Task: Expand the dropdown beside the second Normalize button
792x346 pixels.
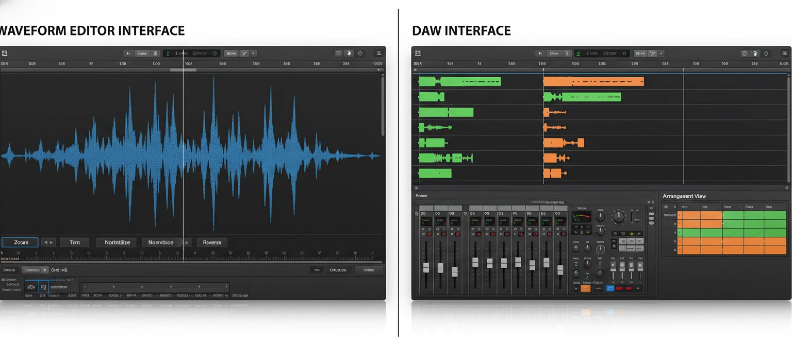Action: tap(188, 242)
